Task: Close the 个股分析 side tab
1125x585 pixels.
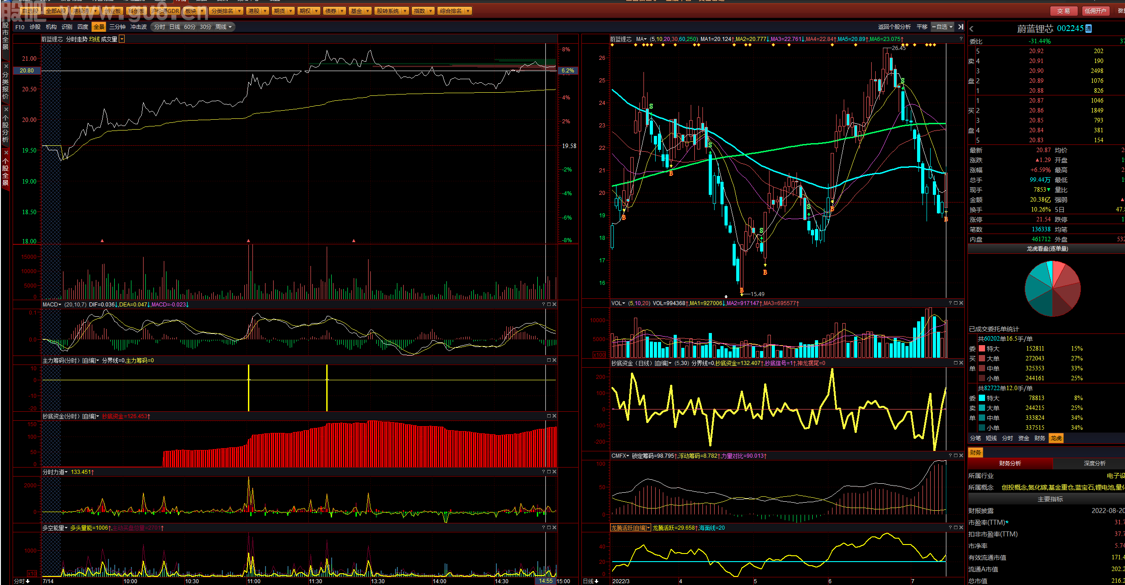Action: [6, 109]
